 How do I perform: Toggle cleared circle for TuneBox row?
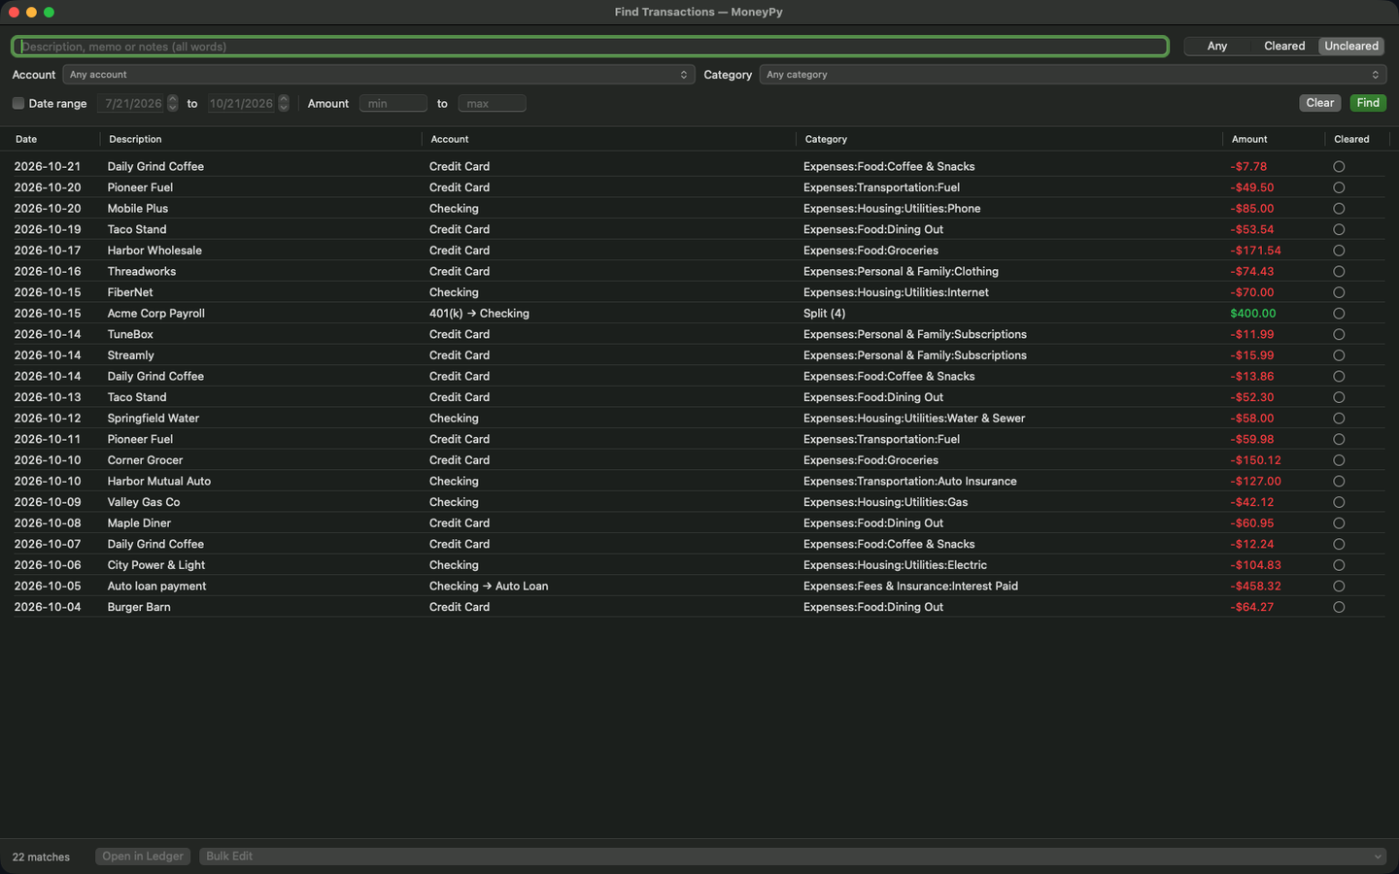[x=1339, y=334]
